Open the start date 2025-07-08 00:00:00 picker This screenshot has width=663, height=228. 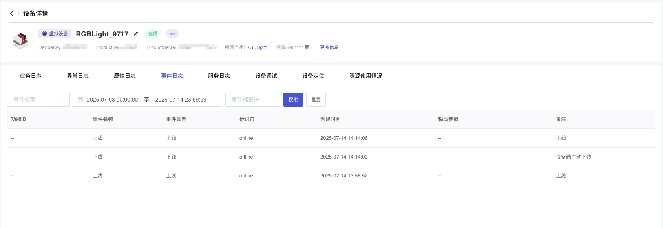tap(112, 100)
